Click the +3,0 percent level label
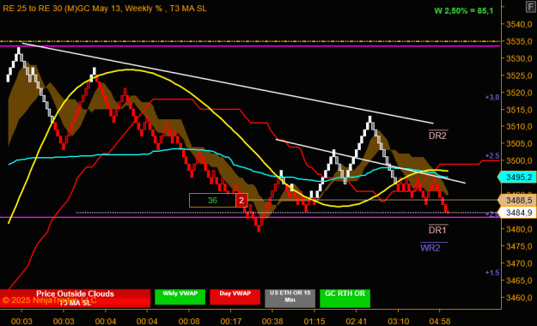This screenshot has height=326, width=537. coord(492,98)
